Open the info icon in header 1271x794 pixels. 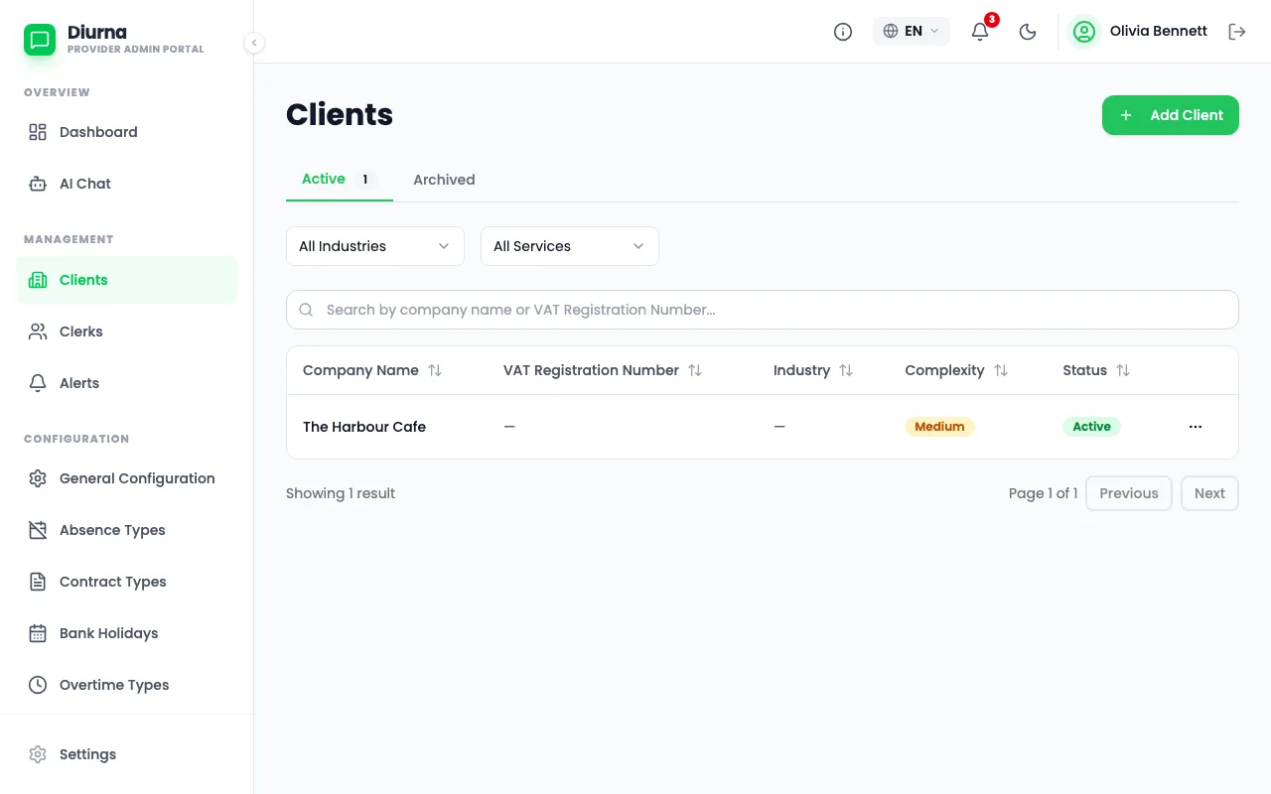(x=843, y=32)
